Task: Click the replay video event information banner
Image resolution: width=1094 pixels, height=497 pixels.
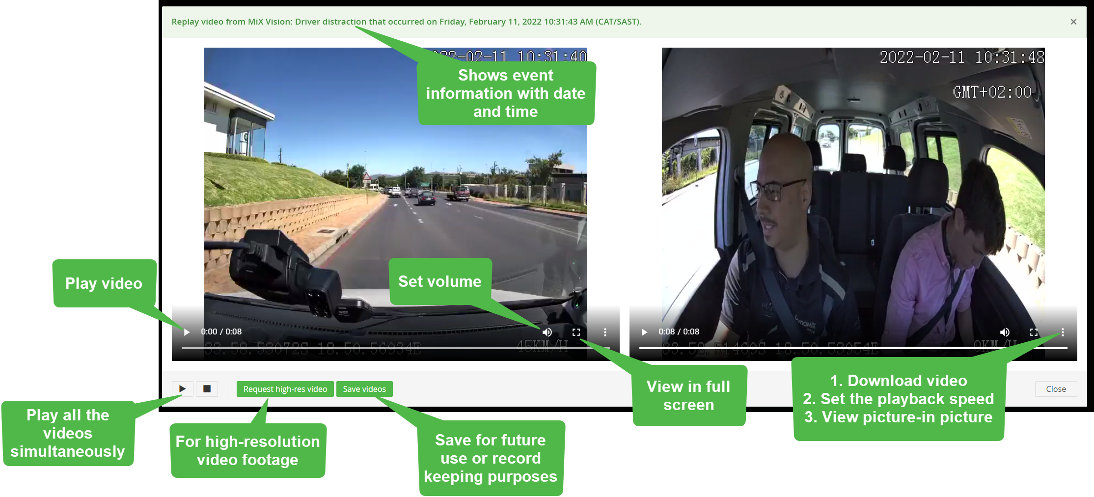Action: tap(406, 22)
